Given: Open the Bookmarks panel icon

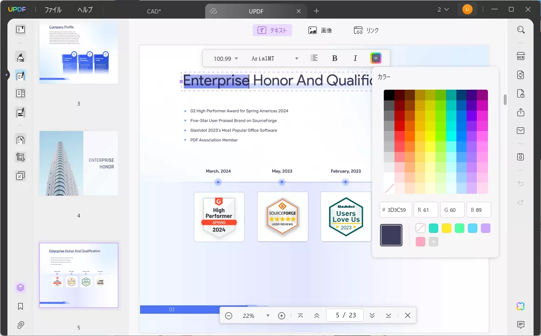Looking at the screenshot, I should [x=20, y=306].
